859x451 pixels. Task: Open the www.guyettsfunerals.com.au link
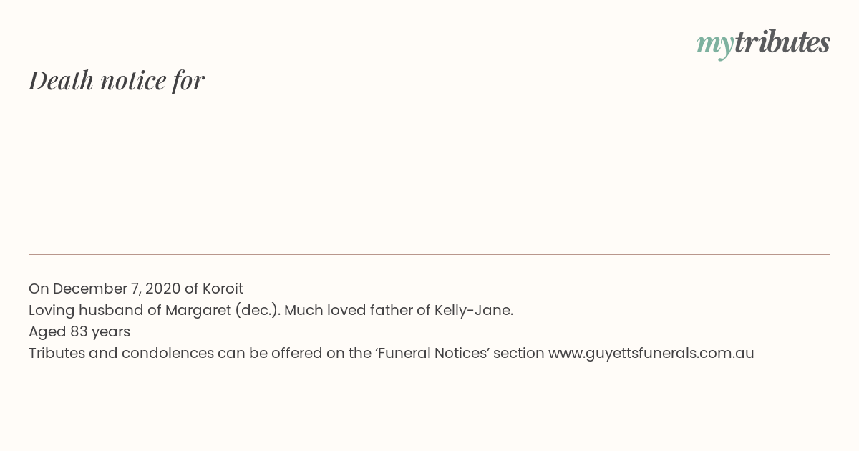coord(651,353)
